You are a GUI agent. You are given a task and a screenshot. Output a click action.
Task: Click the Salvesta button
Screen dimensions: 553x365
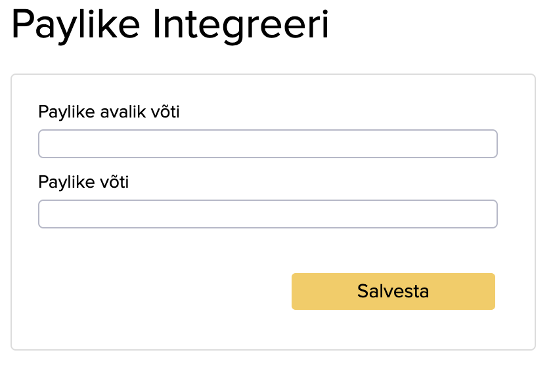[393, 291]
